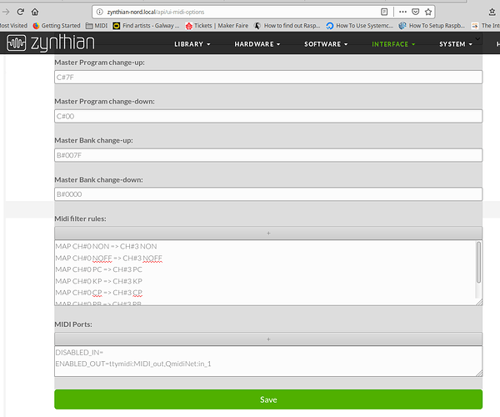Click the 'ENABLED_OUT=ttymidi:MIDI_out' line
Screen dimensions: 500x417
133,364
